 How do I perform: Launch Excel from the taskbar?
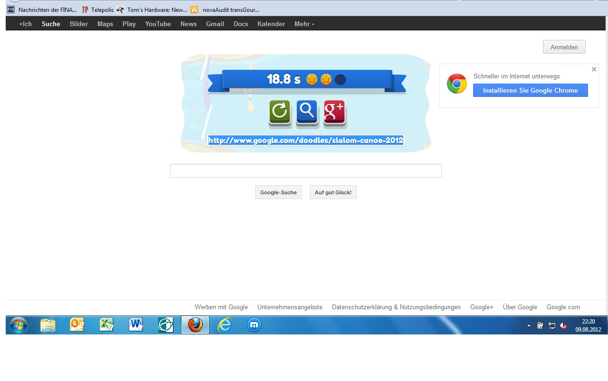click(106, 325)
